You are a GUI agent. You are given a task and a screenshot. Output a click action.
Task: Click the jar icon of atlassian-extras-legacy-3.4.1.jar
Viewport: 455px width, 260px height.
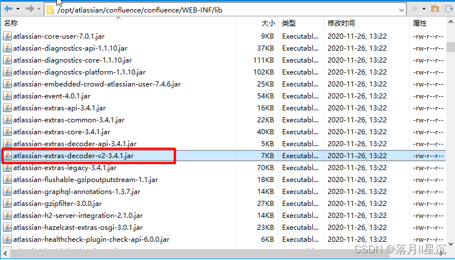7,167
